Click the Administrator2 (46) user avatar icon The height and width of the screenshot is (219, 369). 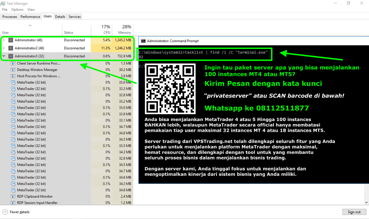pyautogui.click(x=11, y=48)
